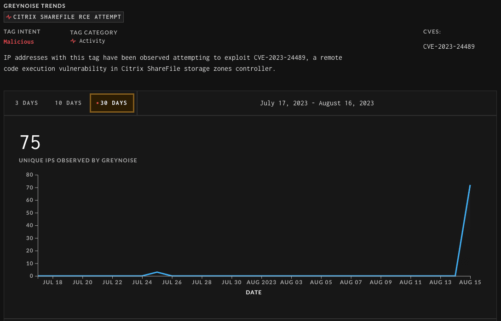The width and height of the screenshot is (501, 321).
Task: Click the chart line peak near Aug 15
Action: pos(470,186)
